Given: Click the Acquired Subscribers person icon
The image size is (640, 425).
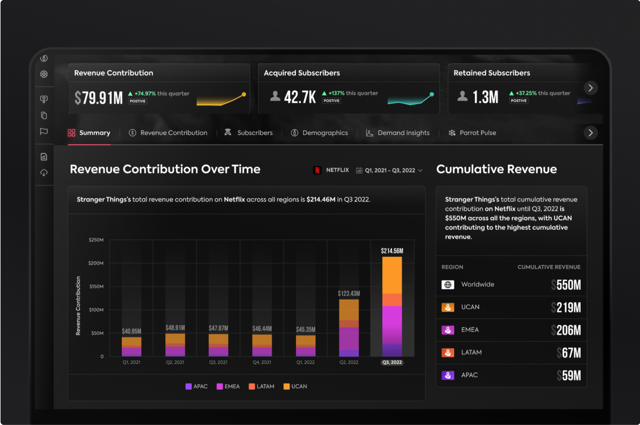Looking at the screenshot, I should pyautogui.click(x=275, y=96).
